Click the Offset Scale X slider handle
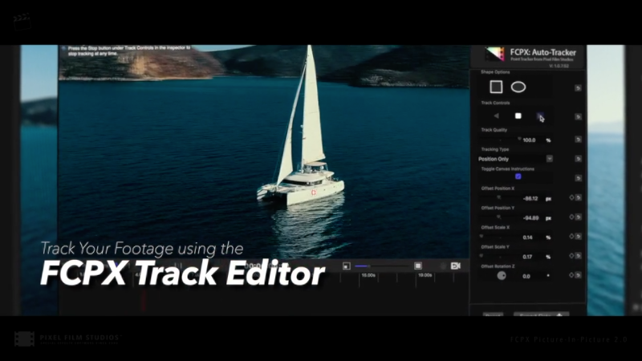 click(x=481, y=236)
